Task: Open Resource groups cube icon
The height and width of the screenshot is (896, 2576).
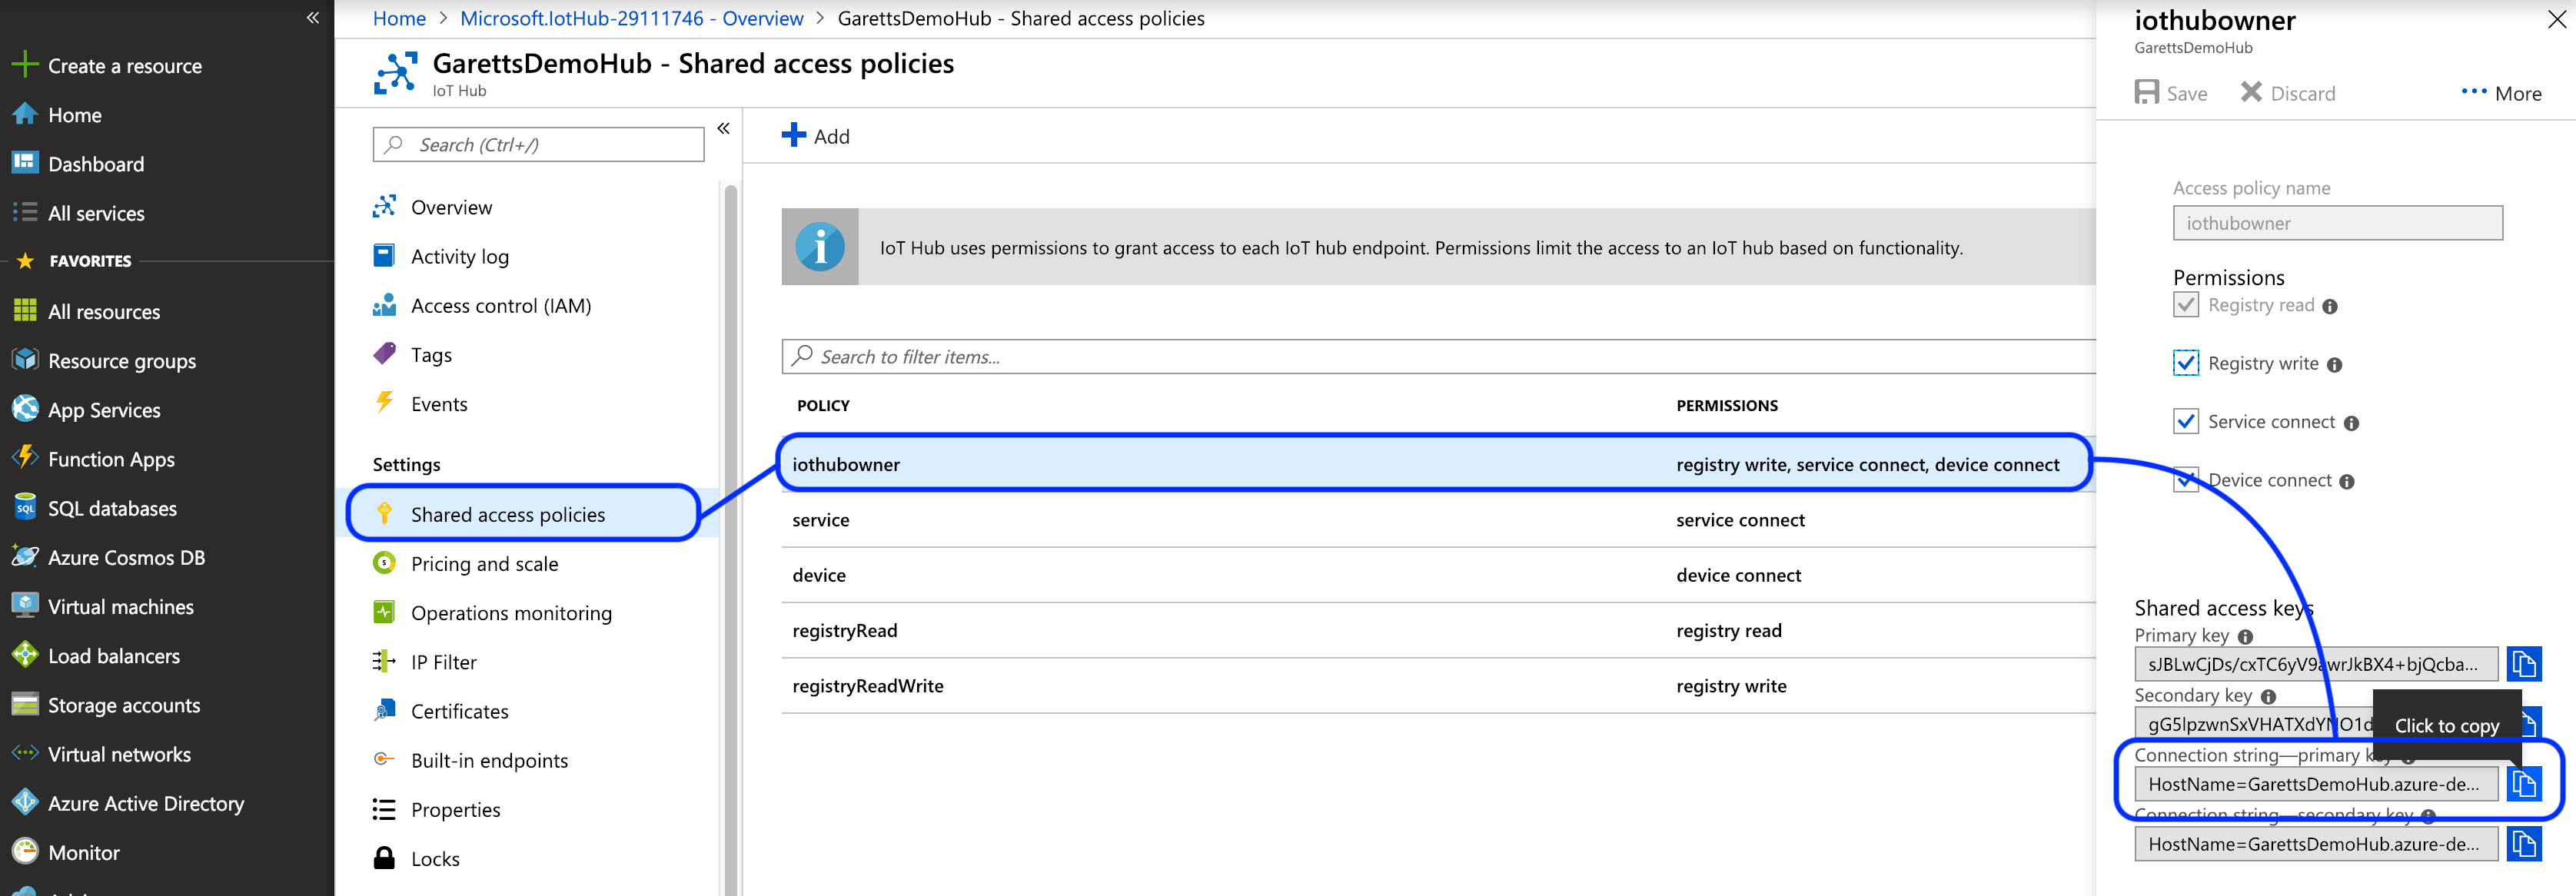Action: (25, 360)
